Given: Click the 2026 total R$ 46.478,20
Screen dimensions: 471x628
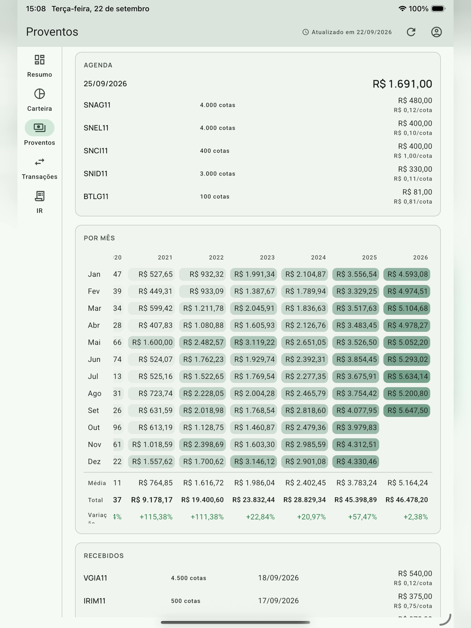Looking at the screenshot, I should [407, 500].
